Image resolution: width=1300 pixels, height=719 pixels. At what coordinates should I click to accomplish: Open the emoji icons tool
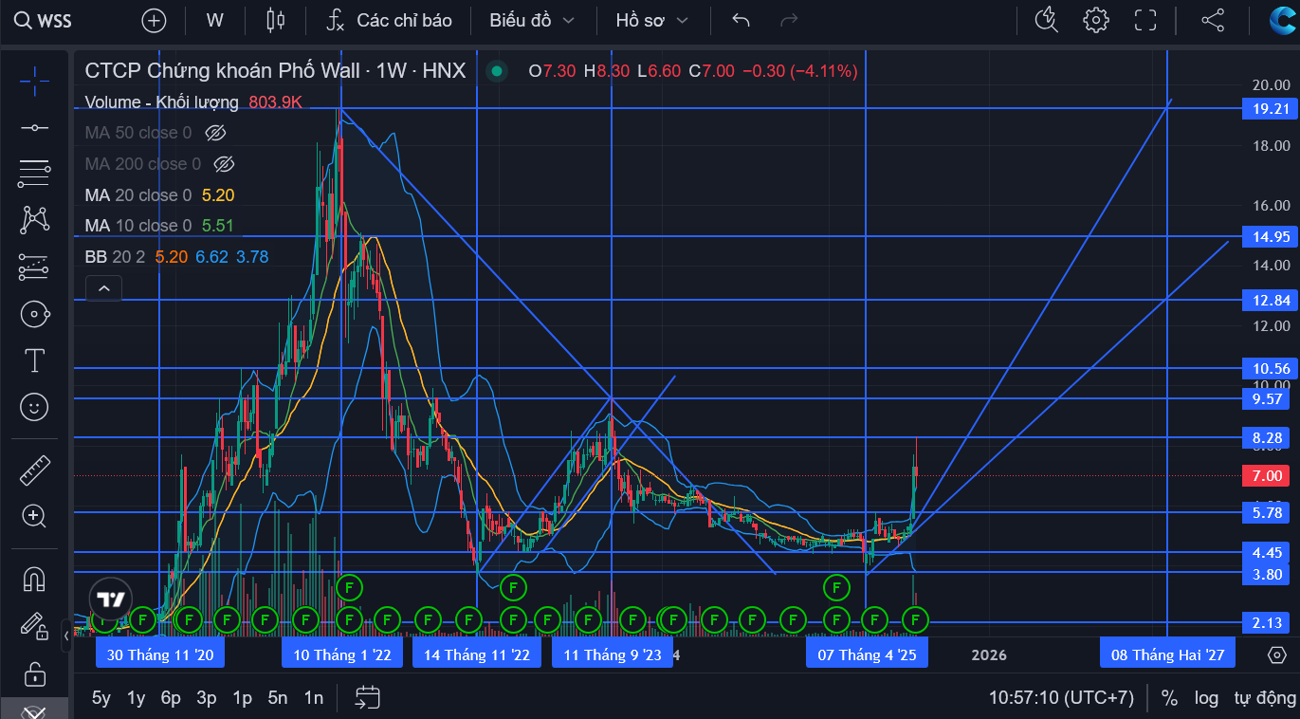coord(34,407)
